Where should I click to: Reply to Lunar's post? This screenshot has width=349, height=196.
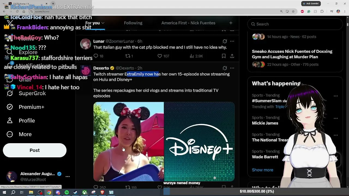(x=96, y=56)
